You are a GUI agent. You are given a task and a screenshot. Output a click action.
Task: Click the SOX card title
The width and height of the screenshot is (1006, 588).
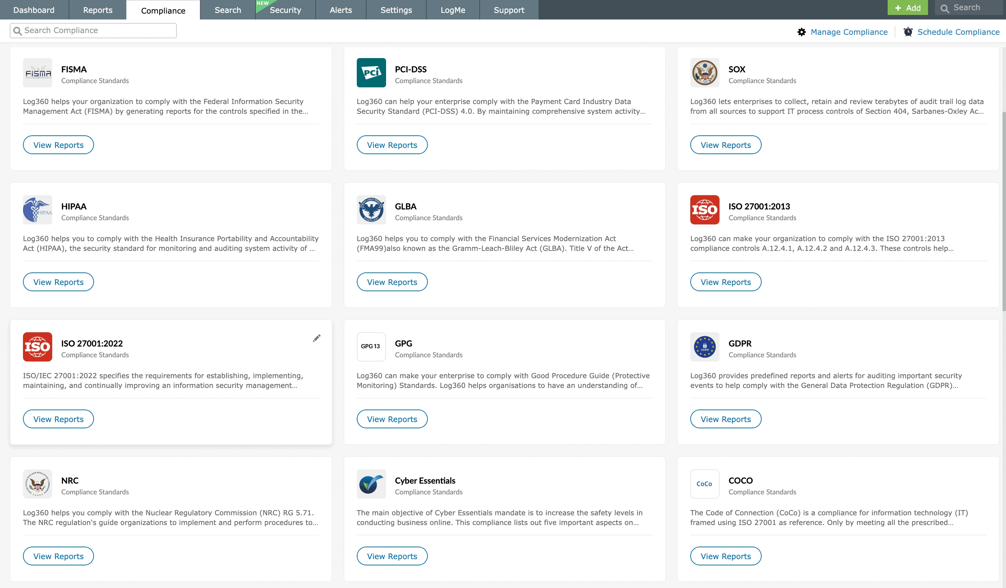[x=737, y=69]
